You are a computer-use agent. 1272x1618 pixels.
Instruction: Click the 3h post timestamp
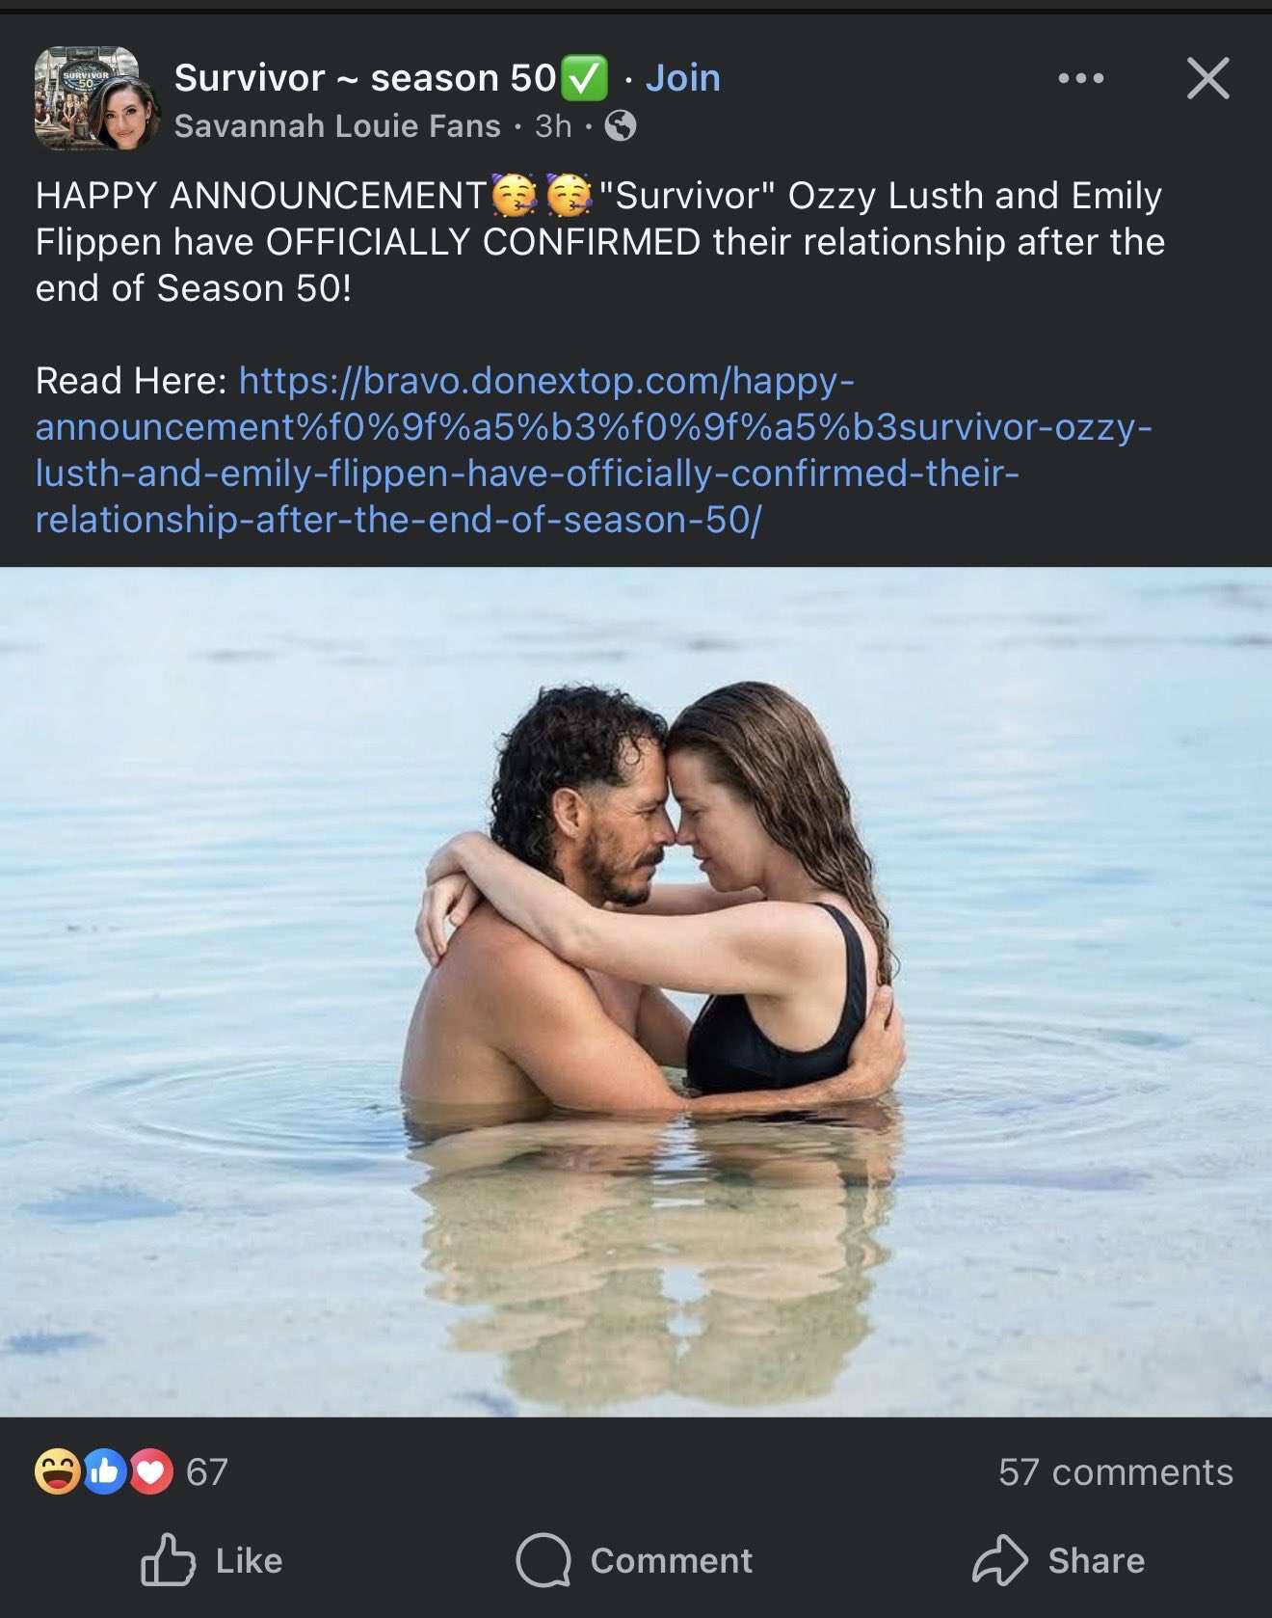click(553, 125)
